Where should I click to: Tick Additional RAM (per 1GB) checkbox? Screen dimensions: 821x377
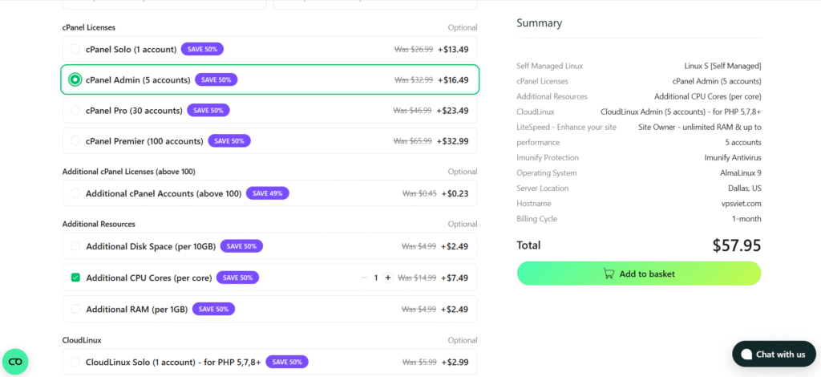point(75,309)
